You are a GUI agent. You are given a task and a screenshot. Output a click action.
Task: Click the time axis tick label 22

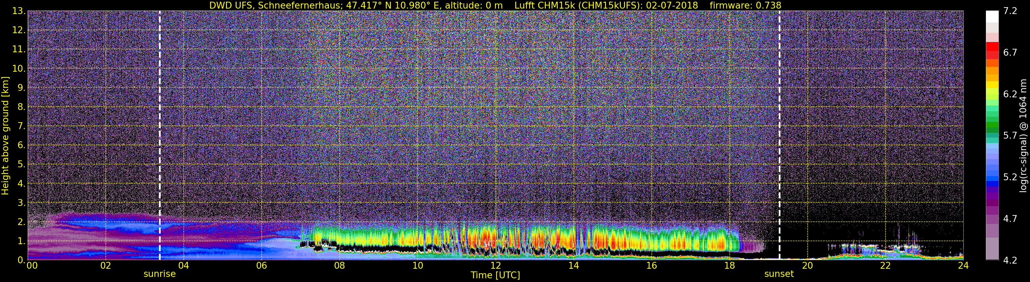[885, 266]
